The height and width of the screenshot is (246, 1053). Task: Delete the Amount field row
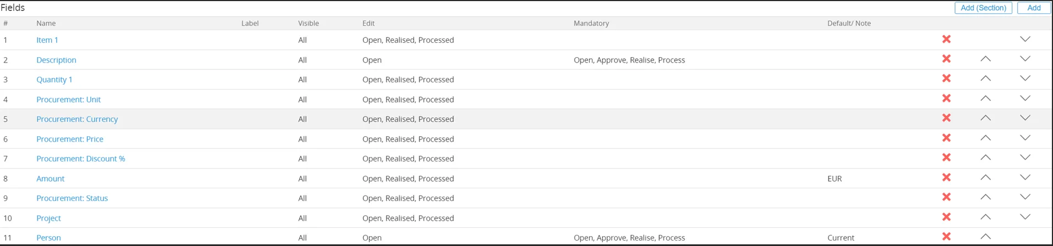[946, 178]
